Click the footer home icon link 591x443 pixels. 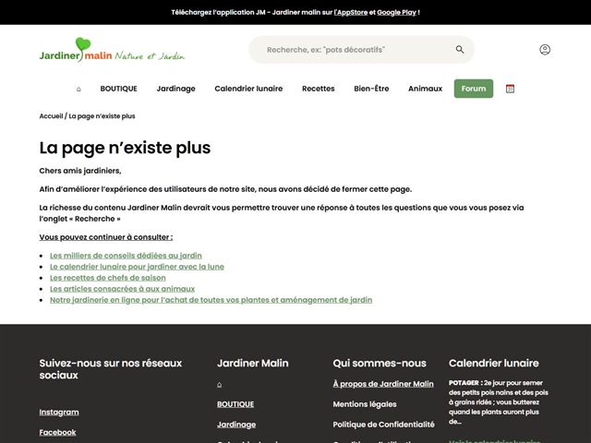(x=220, y=384)
